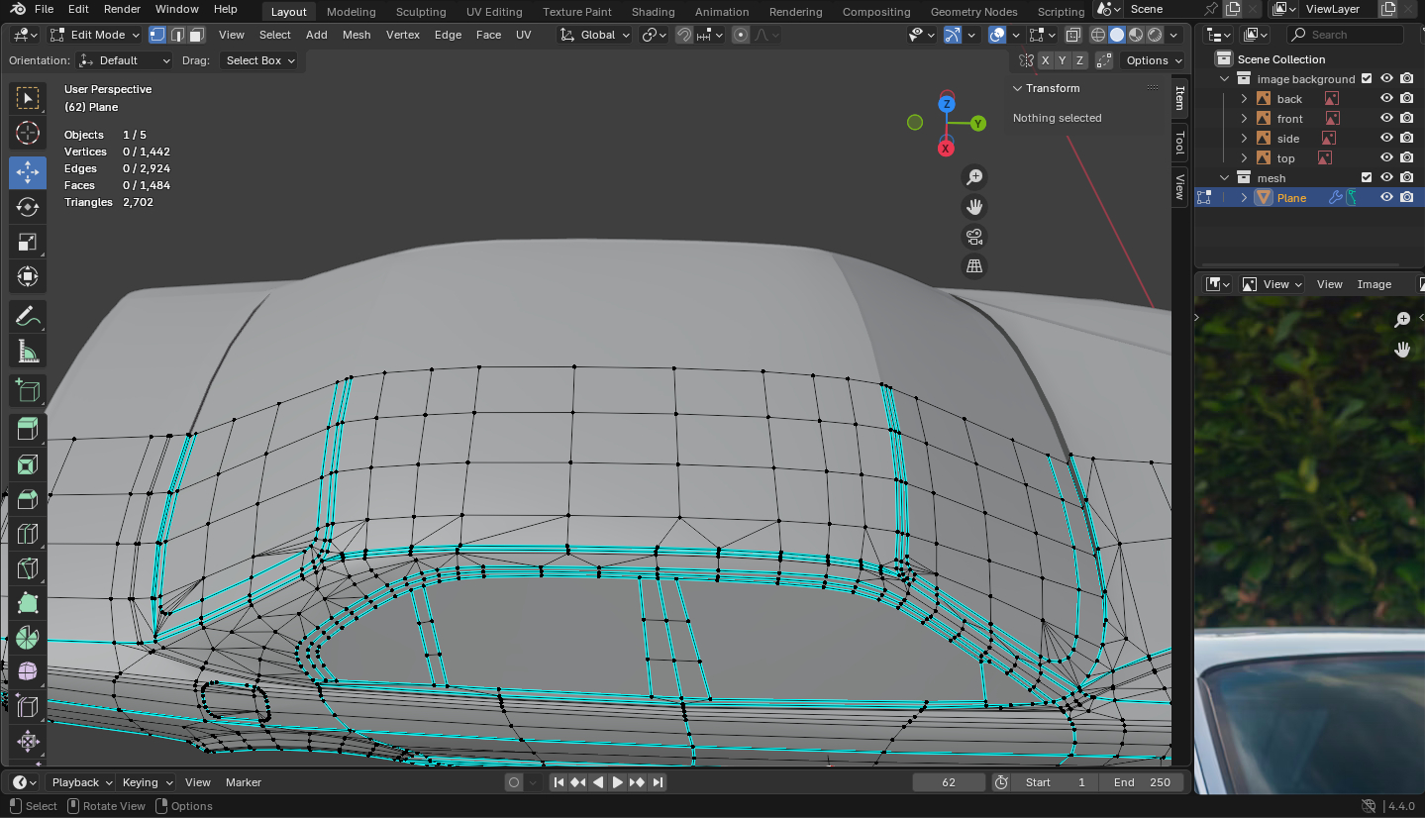The width and height of the screenshot is (1425, 818).
Task: Choose the Add Cube tool
Action: pos(28,390)
